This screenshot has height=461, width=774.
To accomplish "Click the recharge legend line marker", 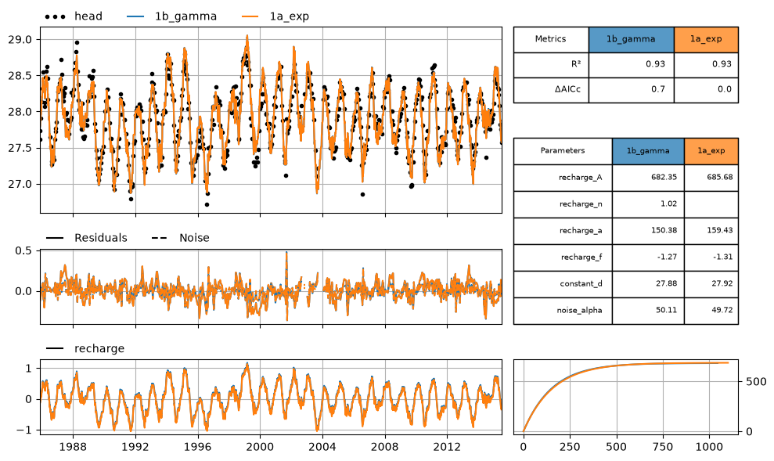I will tap(55, 349).
